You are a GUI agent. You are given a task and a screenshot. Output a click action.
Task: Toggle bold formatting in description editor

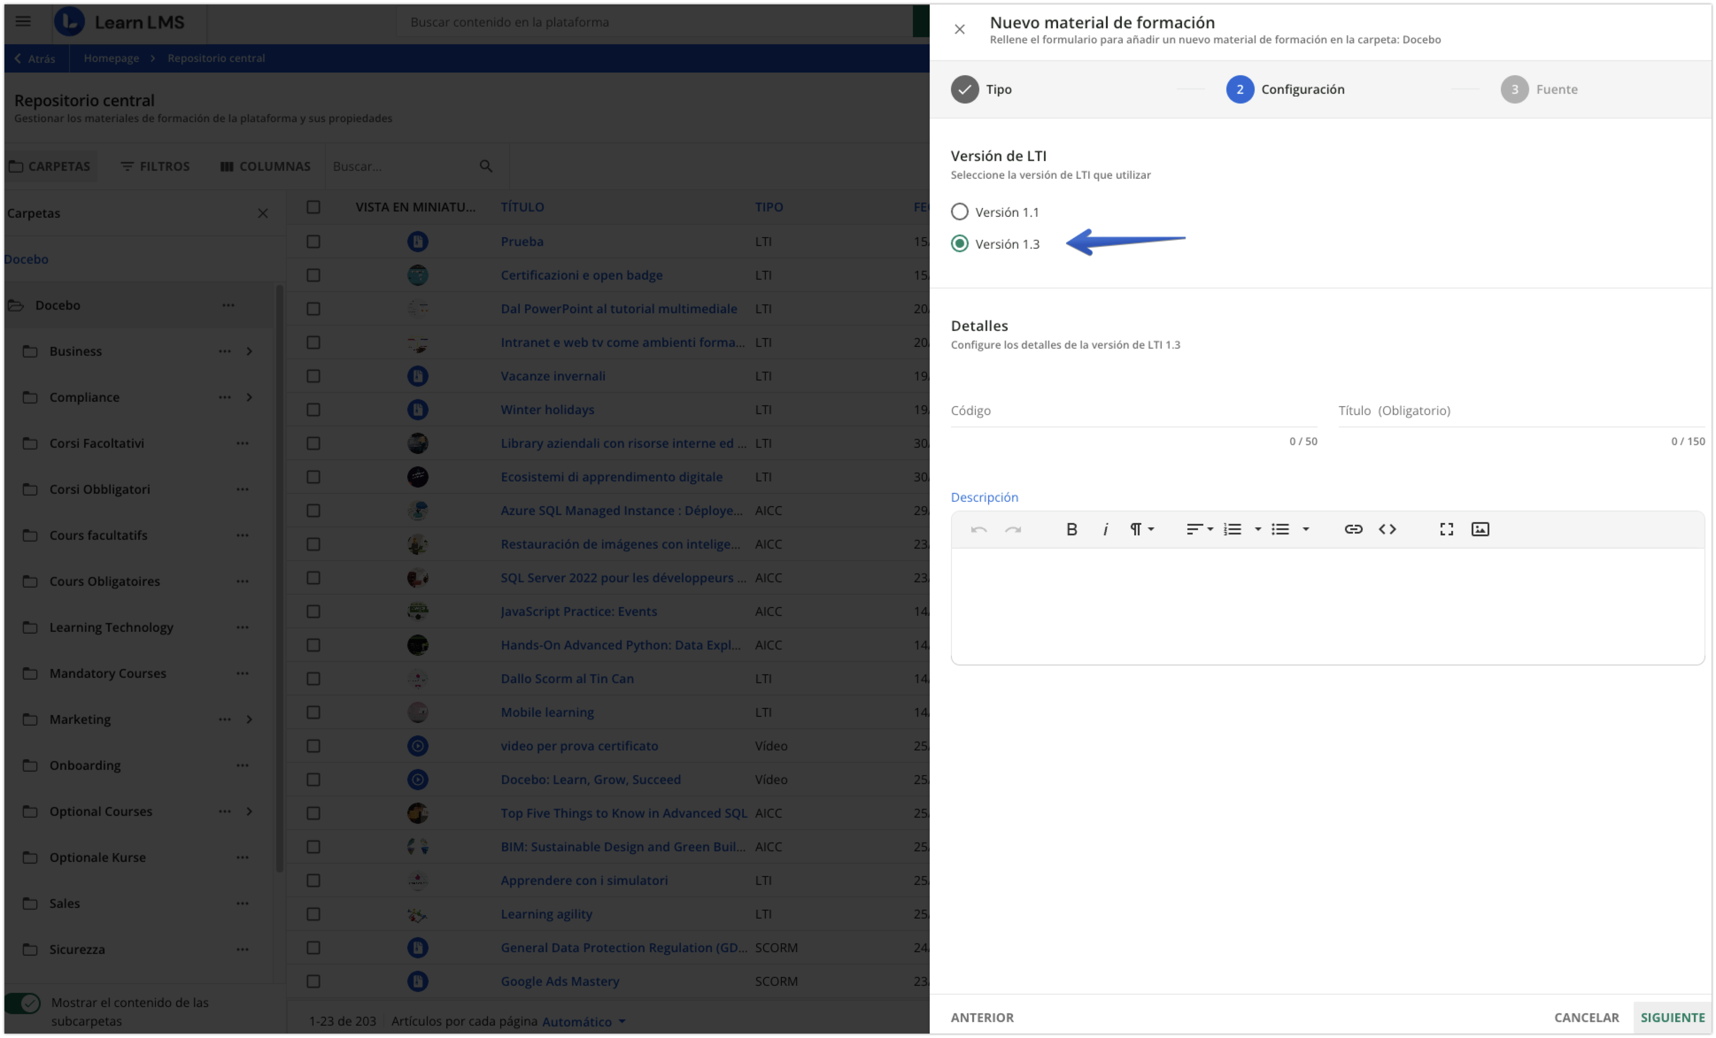pos(1071,529)
